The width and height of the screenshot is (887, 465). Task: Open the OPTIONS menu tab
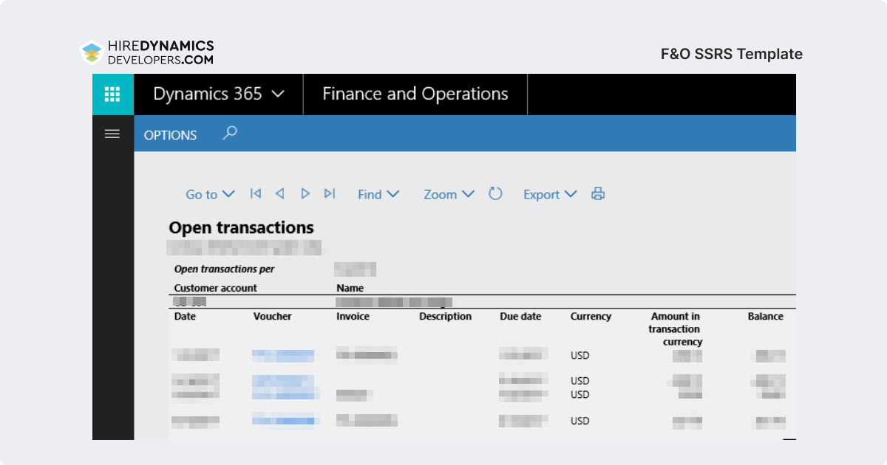click(x=171, y=135)
